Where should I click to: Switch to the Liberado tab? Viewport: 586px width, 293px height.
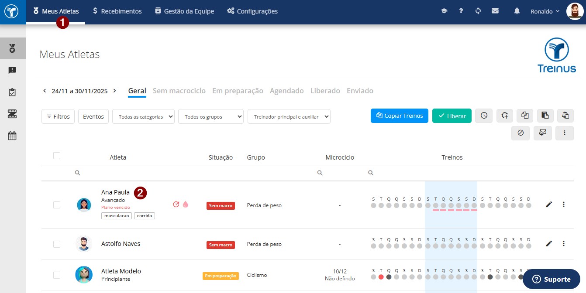tap(325, 91)
